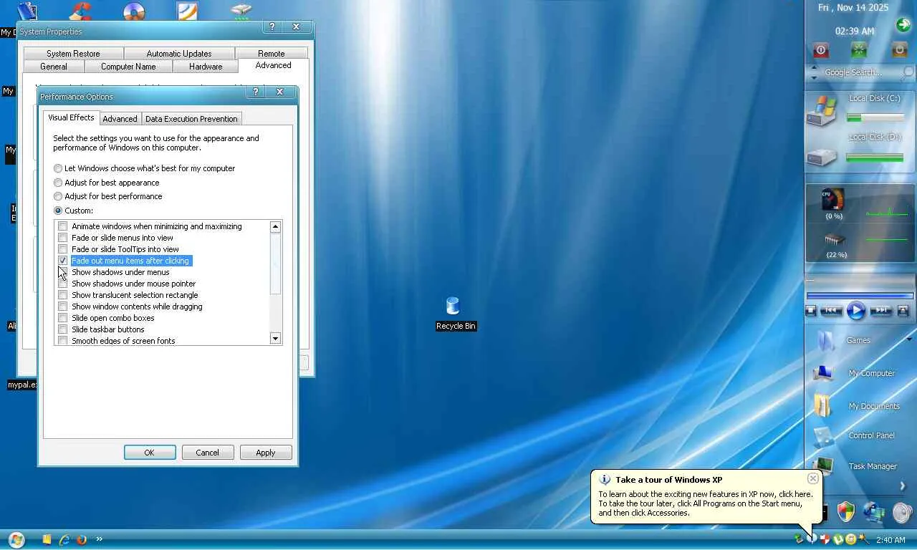Screen dimensions: 917x550
Task: Click Apply in Performance Options
Action: (x=266, y=453)
